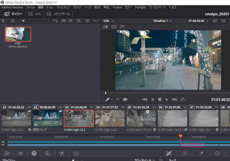
Task: Select clip 07 thumbnail
Action: click(204, 118)
